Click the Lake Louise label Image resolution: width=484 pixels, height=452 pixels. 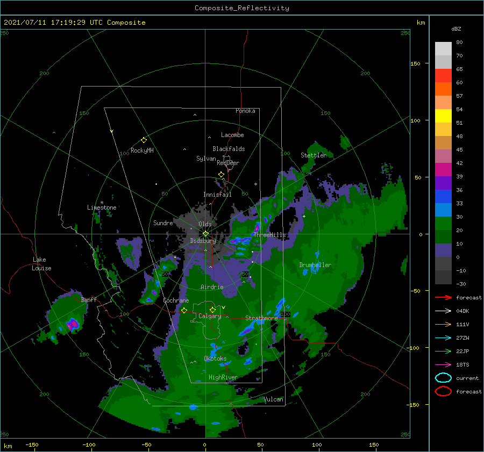pos(41,264)
